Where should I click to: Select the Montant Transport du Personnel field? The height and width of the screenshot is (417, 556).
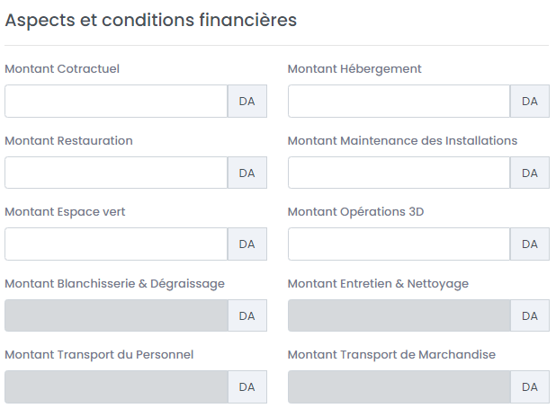click(x=116, y=386)
